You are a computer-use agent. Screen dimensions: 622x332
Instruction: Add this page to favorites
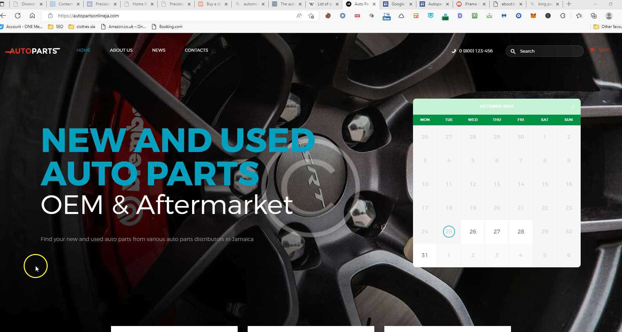click(x=311, y=16)
